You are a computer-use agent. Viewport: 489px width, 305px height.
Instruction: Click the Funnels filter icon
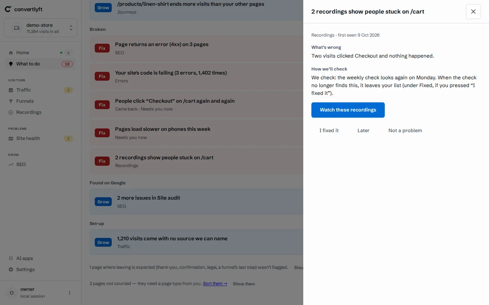point(11,101)
